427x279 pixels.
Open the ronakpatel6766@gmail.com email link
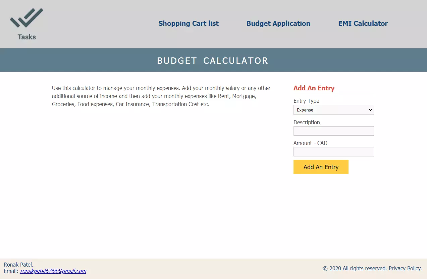click(x=53, y=271)
